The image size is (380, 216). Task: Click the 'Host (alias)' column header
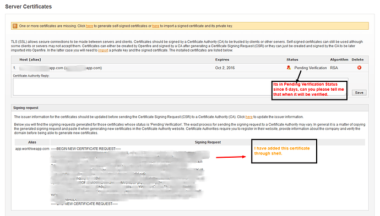tap(30, 59)
